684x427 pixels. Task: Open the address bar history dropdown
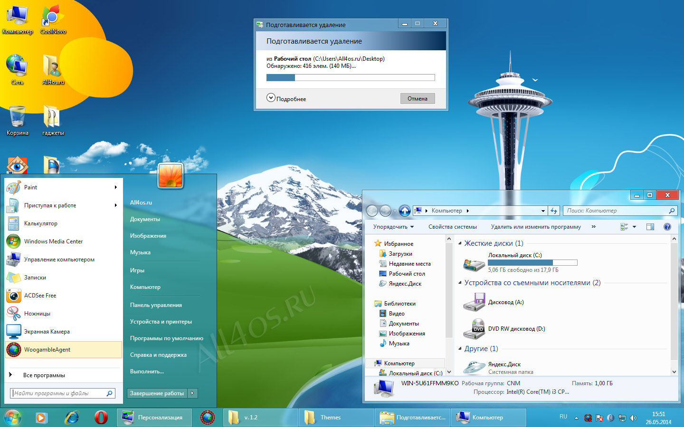pyautogui.click(x=543, y=211)
